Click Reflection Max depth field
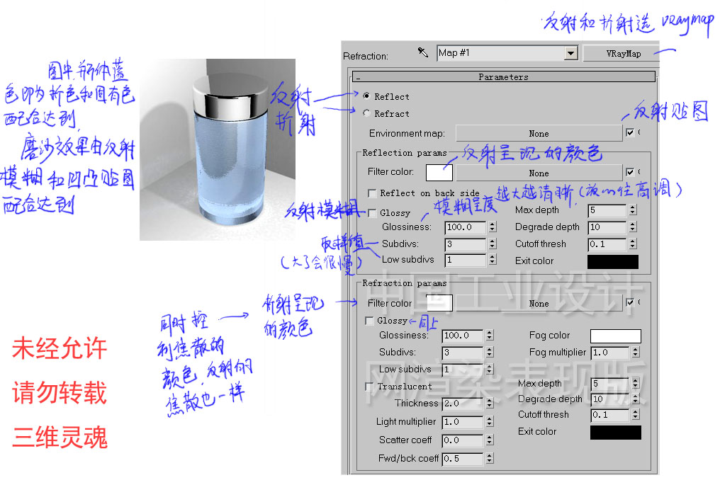 point(607,210)
